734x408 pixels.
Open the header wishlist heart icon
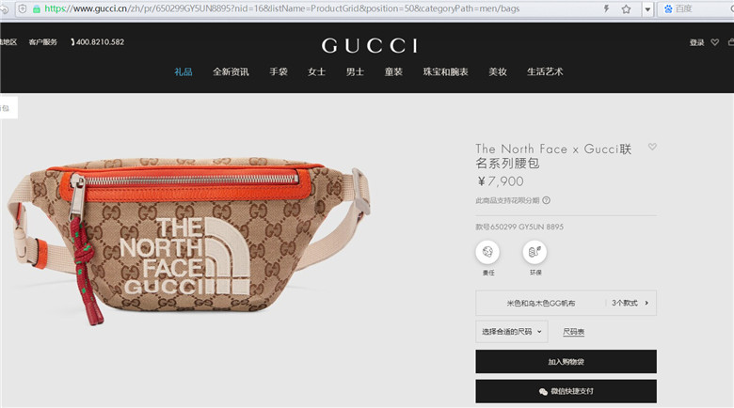pos(715,42)
